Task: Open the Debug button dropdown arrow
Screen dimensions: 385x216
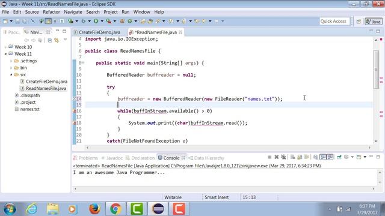Action: click(x=90, y=22)
